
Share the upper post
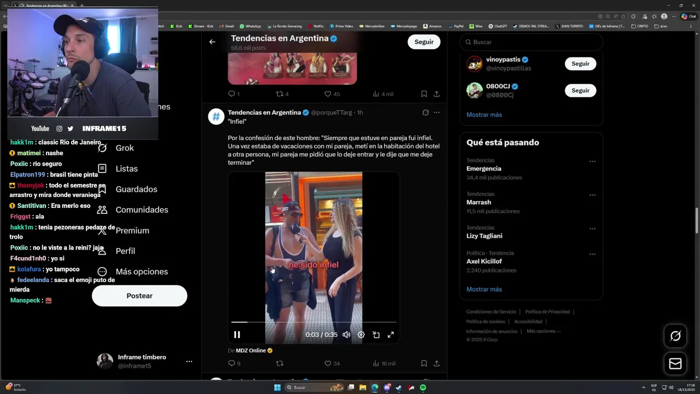[436, 94]
